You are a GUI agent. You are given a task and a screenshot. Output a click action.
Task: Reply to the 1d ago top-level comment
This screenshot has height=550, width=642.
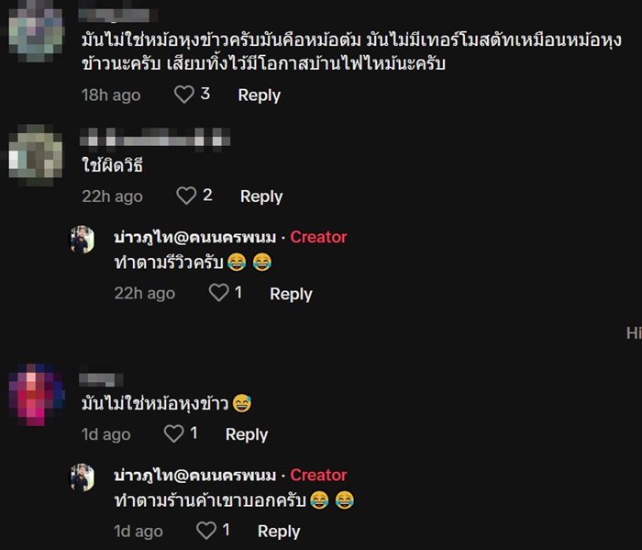click(x=247, y=434)
